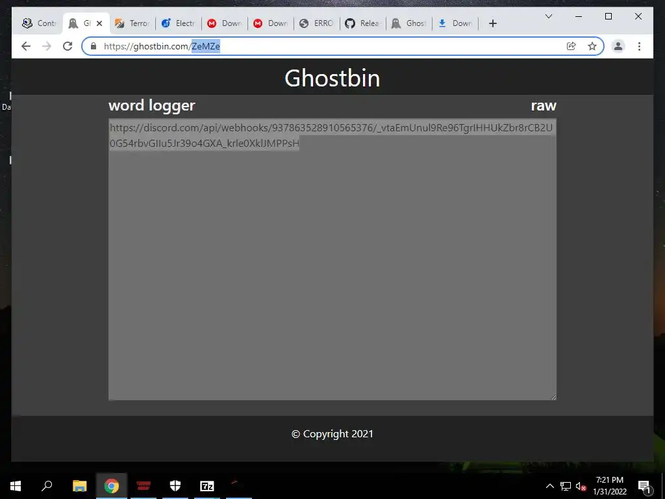Open Windows taskbar search
The height and width of the screenshot is (499, 665).
[47, 486]
